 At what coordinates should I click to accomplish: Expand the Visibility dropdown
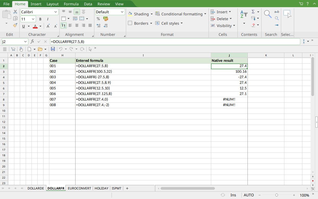click(x=234, y=26)
